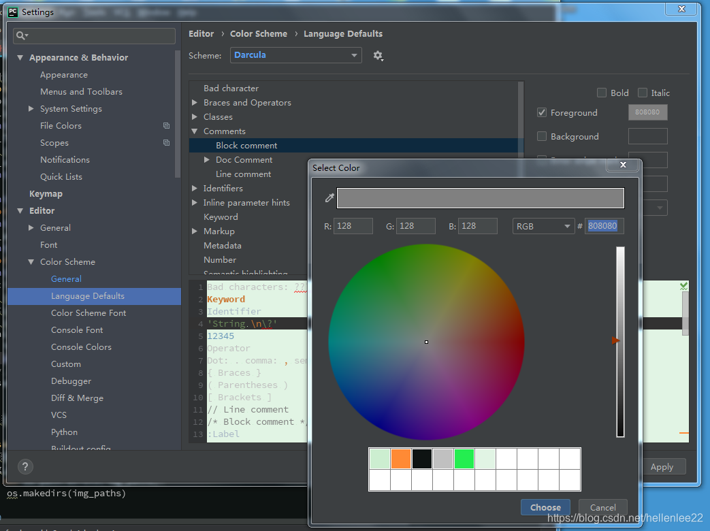Uncheck the Foreground checkbox
Image resolution: width=710 pixels, height=531 pixels.
(x=542, y=112)
